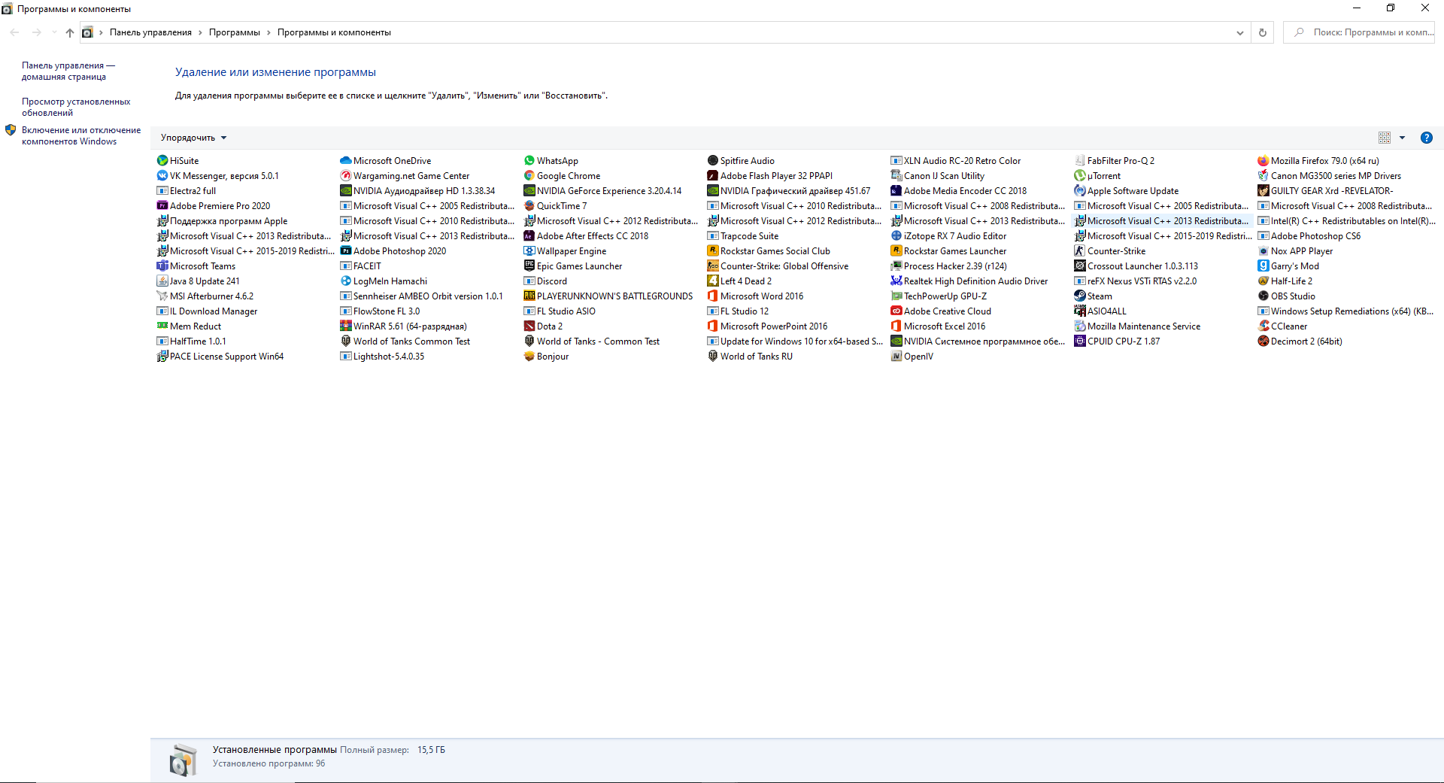Click the µTorrent icon

[1080, 175]
